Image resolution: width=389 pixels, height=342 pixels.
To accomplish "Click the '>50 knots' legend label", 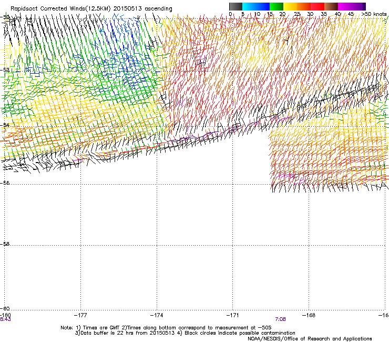I will tap(374, 14).
